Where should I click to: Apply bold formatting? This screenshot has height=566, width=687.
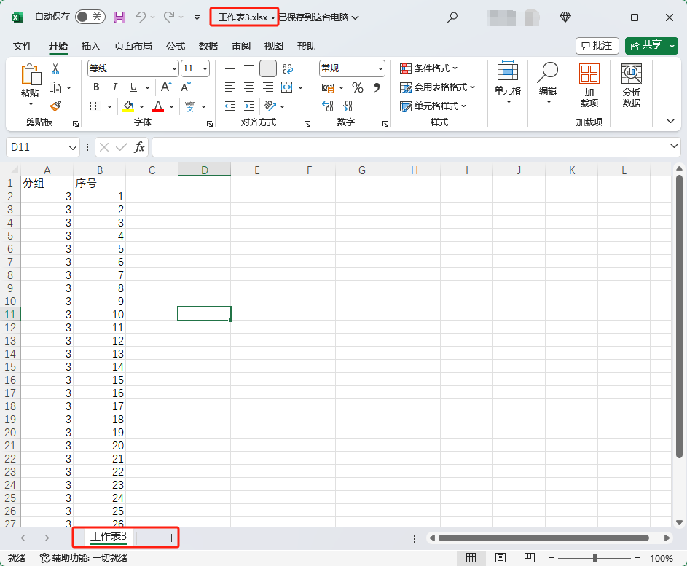coord(96,86)
